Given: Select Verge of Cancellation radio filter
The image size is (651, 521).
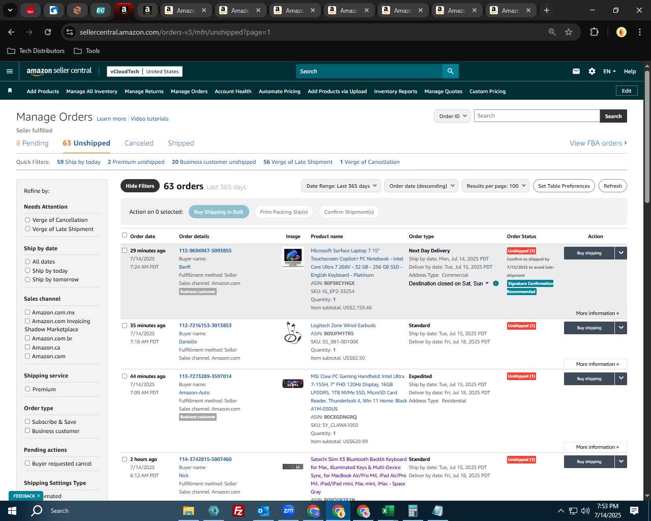Looking at the screenshot, I should click(x=27, y=220).
